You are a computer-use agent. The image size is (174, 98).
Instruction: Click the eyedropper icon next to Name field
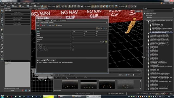coord(103,42)
